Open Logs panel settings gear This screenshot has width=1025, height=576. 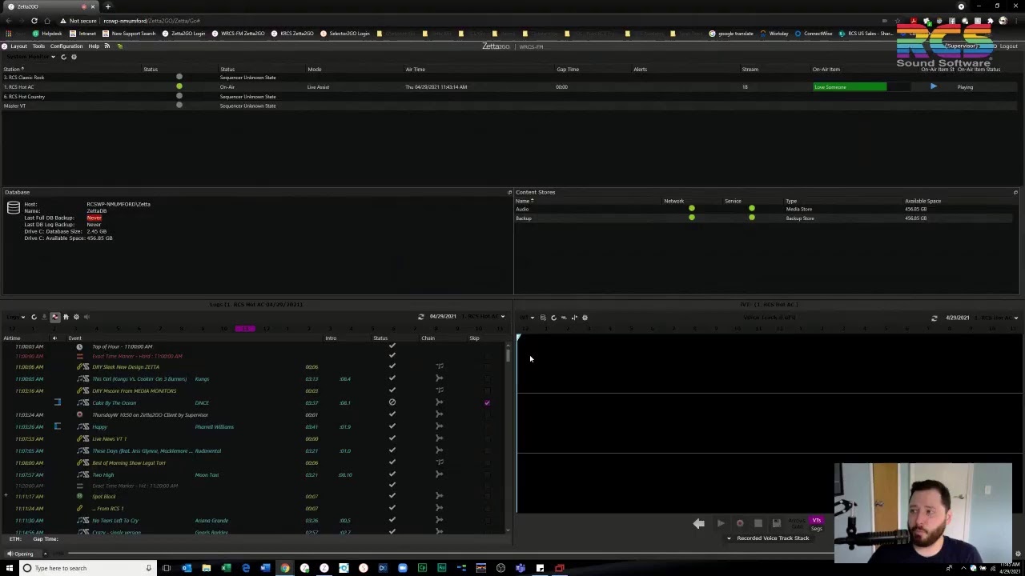coord(76,318)
